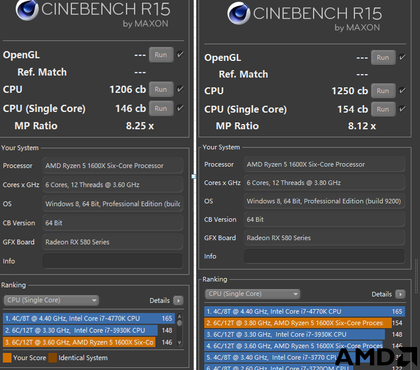Select i7-4770K ranking row in right window
This screenshot has height=370, width=420.
[304, 311]
